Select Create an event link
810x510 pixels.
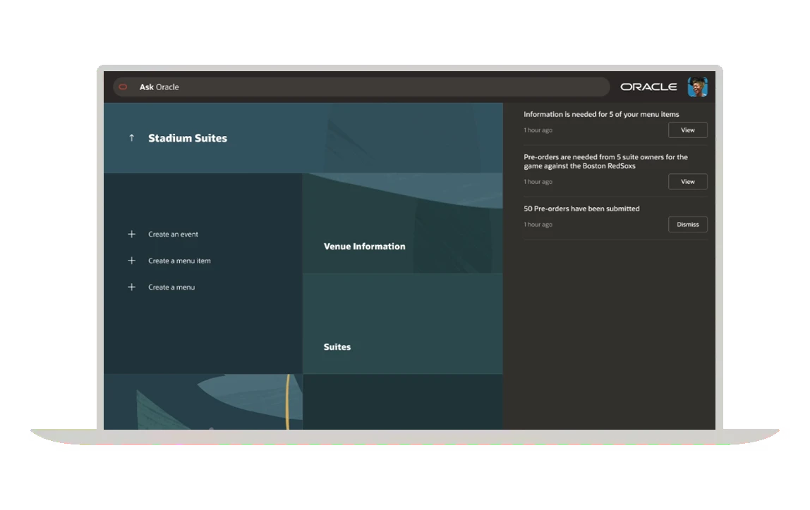pyautogui.click(x=173, y=234)
